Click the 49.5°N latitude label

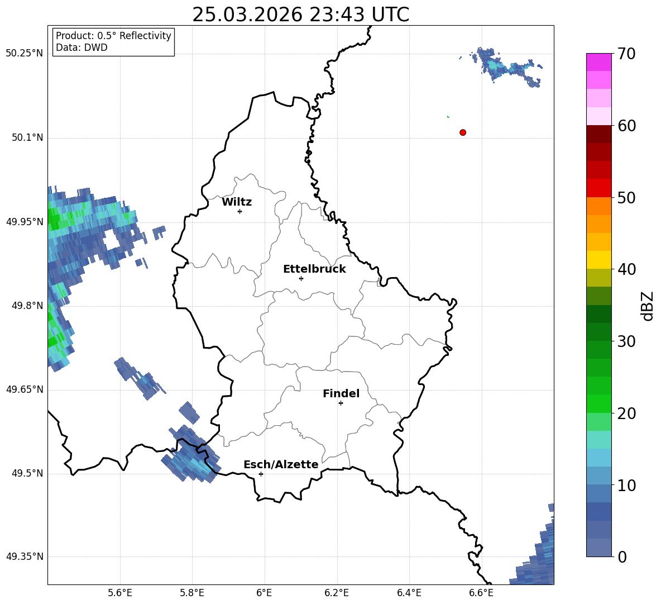pyautogui.click(x=27, y=473)
